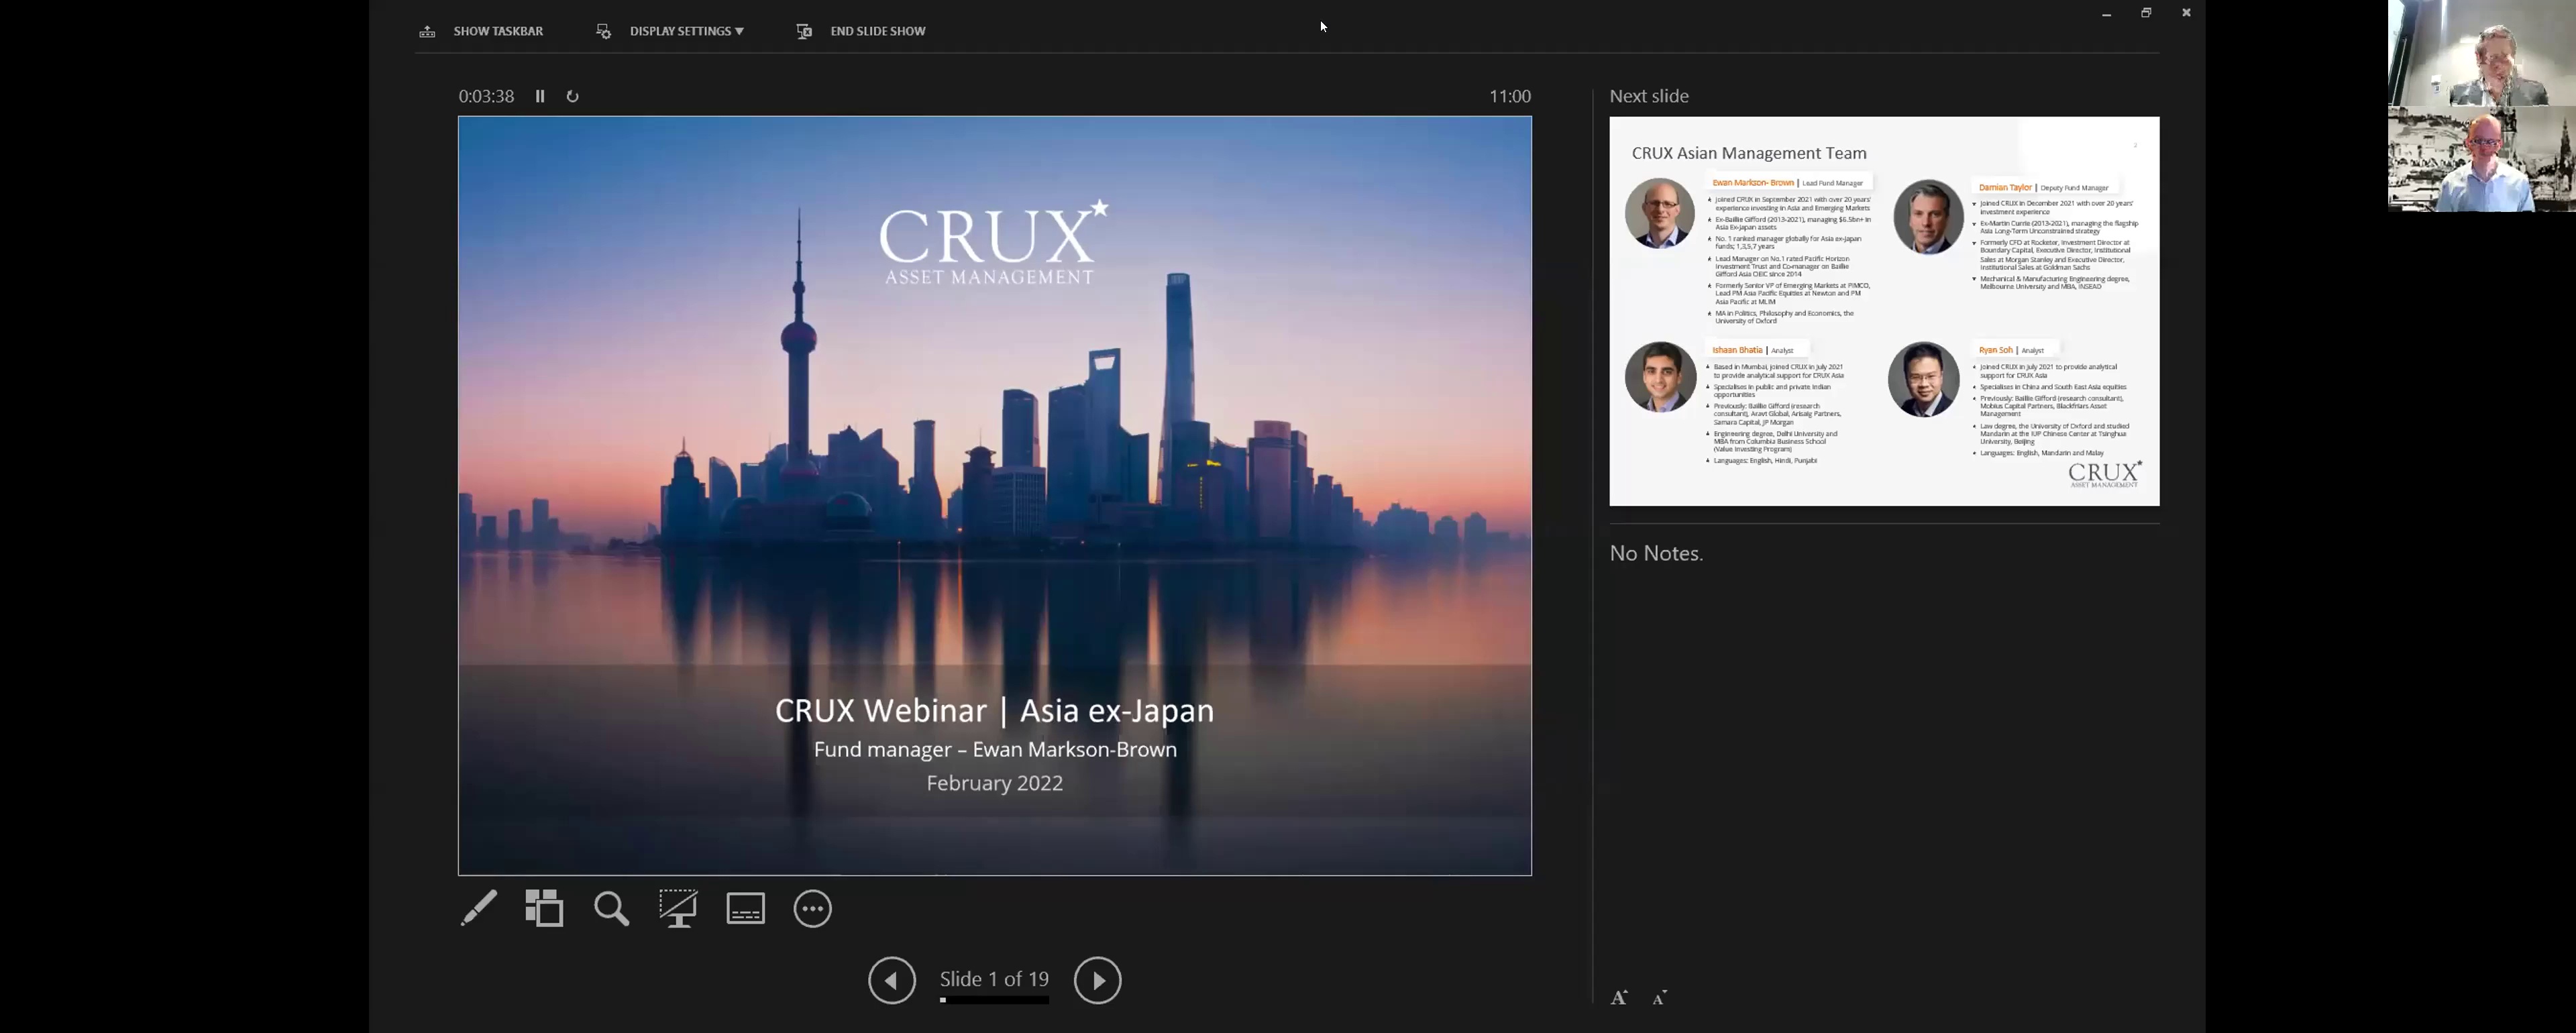Go to the previous slide
This screenshot has height=1033, width=2576.
click(892, 980)
